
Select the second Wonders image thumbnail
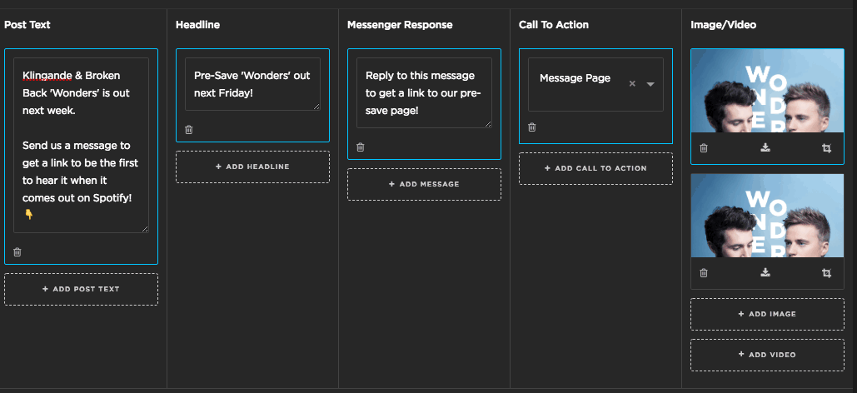pyautogui.click(x=767, y=216)
